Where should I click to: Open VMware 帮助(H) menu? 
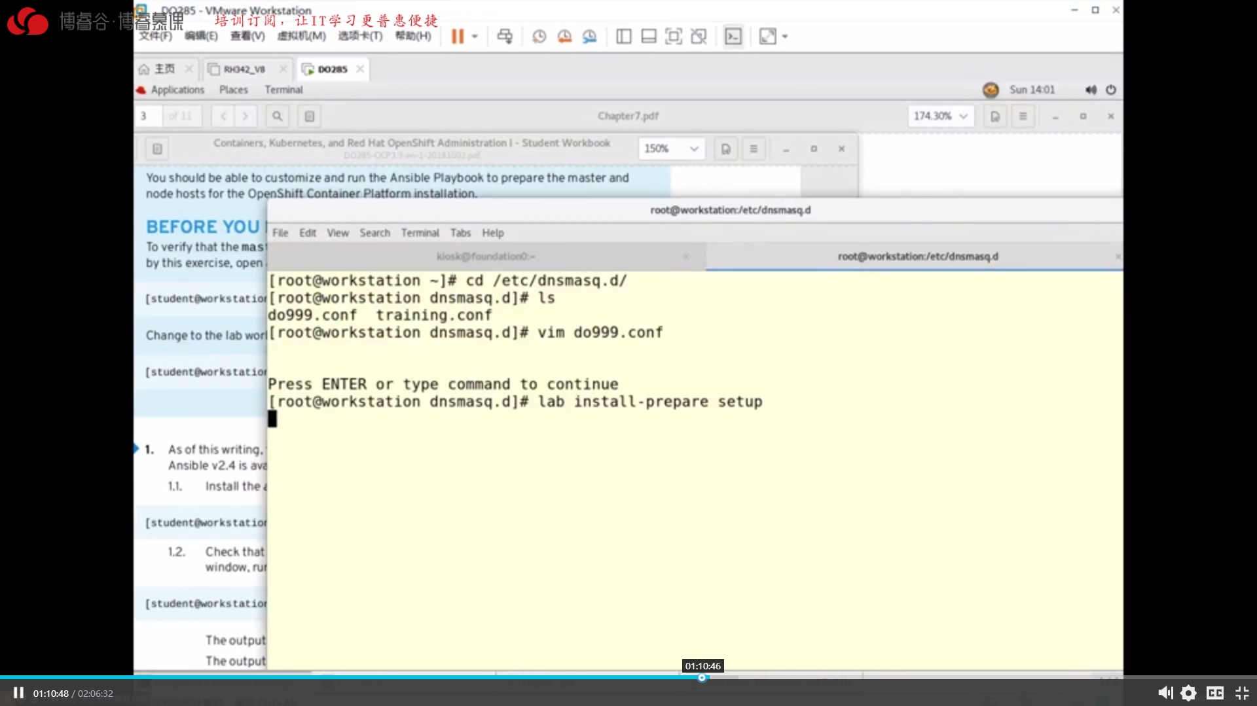click(413, 36)
